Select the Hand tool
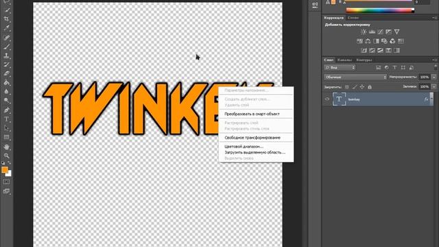Image resolution: width=439 pixels, height=247 pixels. [x=6, y=147]
